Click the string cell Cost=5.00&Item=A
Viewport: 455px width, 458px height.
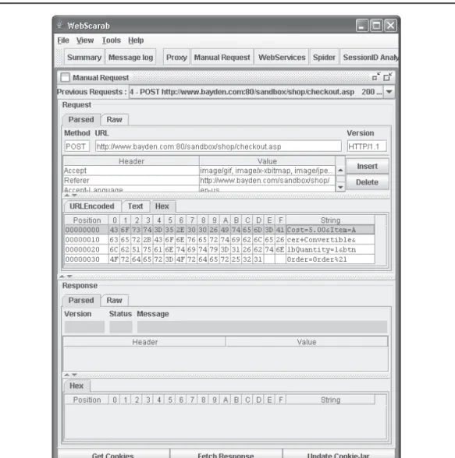coord(330,230)
